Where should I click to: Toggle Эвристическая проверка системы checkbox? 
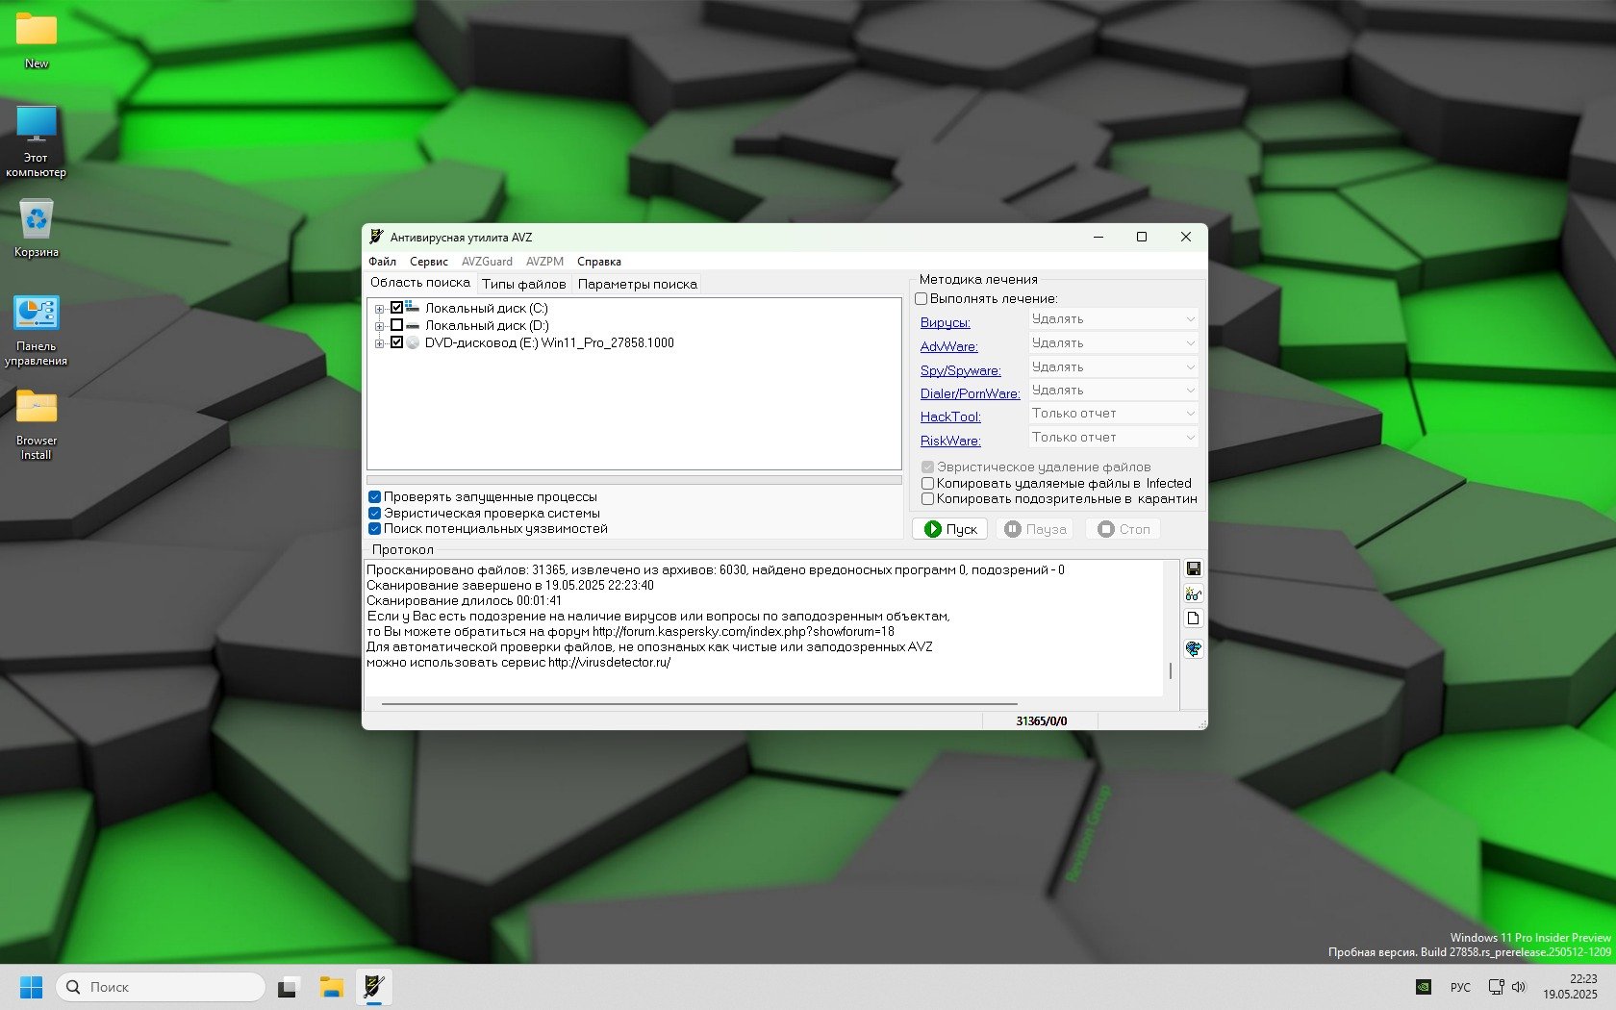[375, 514]
